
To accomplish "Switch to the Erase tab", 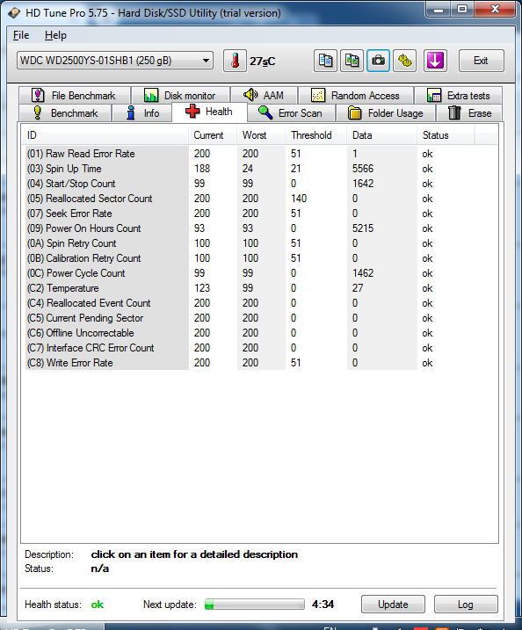I will (x=469, y=112).
